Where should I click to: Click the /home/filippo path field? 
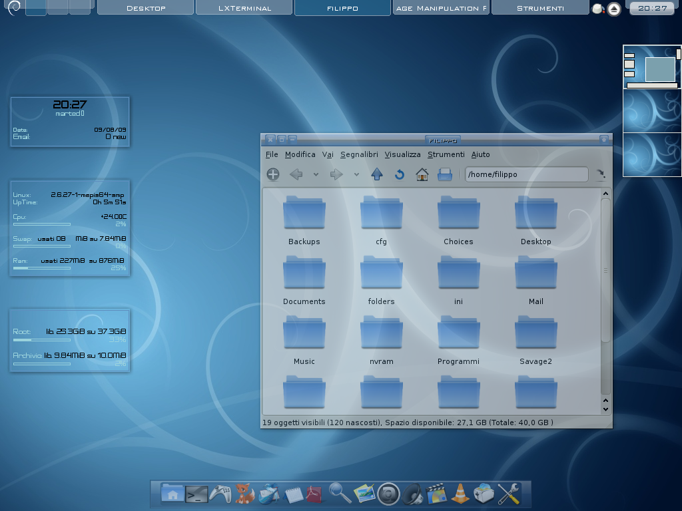527,174
